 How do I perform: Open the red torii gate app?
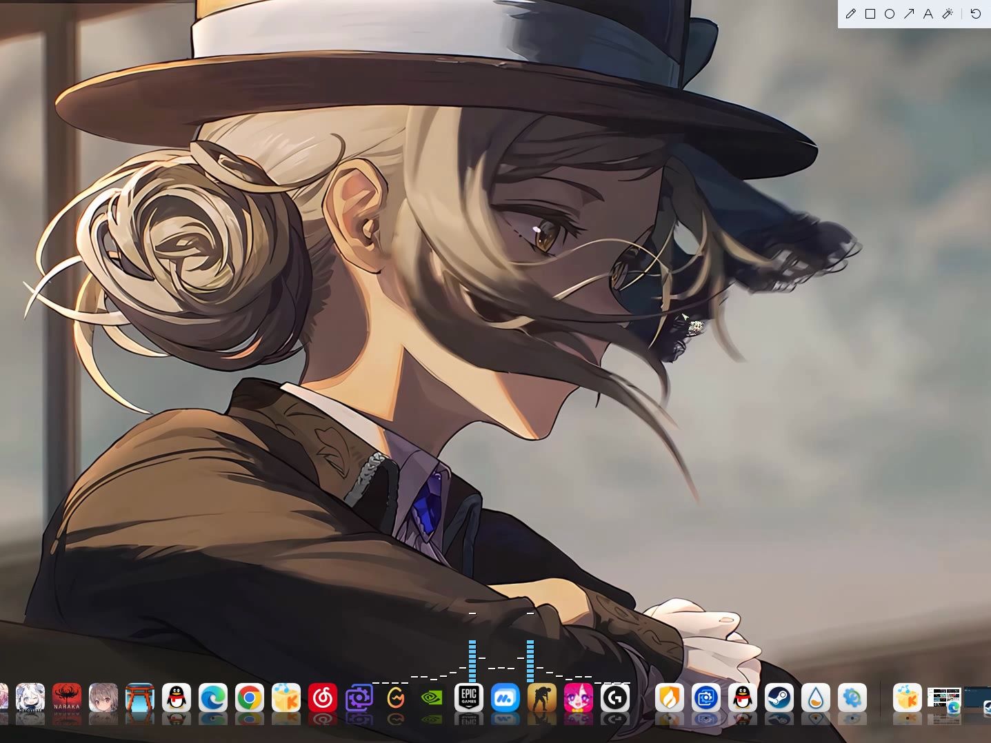click(x=140, y=698)
